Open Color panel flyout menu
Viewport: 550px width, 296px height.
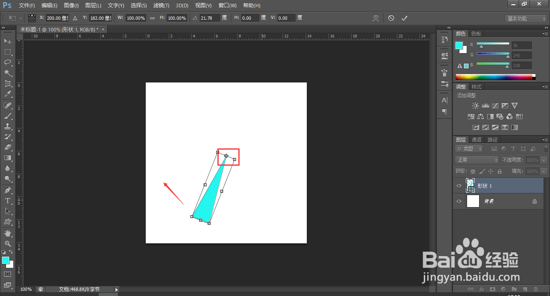[544, 33]
